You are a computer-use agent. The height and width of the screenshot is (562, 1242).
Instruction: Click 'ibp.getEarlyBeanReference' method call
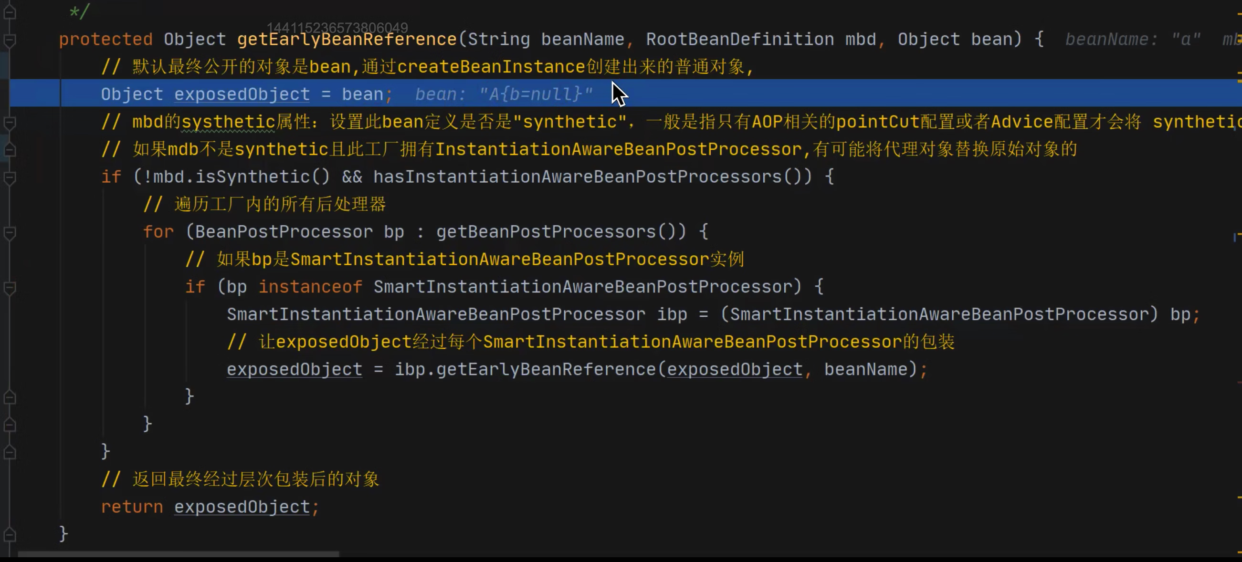tap(526, 369)
